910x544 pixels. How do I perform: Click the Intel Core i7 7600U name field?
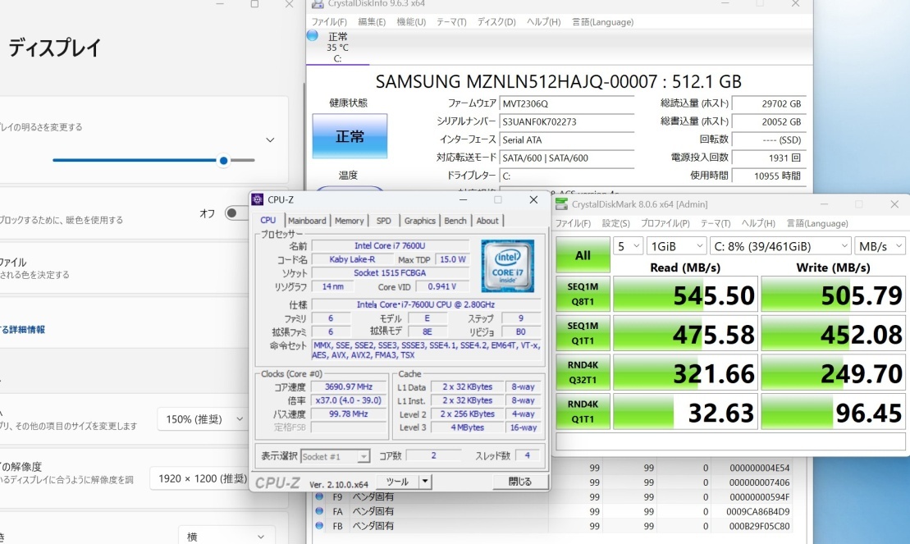[x=390, y=245]
